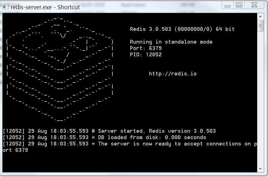
Task: Click the window title 'redis-server.exe - Shortcut'
Action: pos(45,7)
